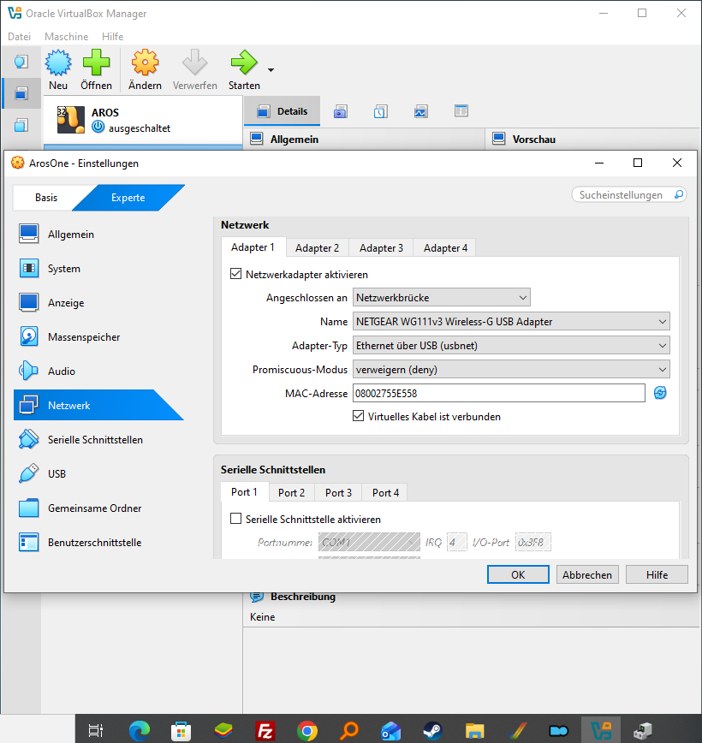Screen dimensions: 702x743
Task: Open Ändern settings gear icon
Action: [145, 63]
